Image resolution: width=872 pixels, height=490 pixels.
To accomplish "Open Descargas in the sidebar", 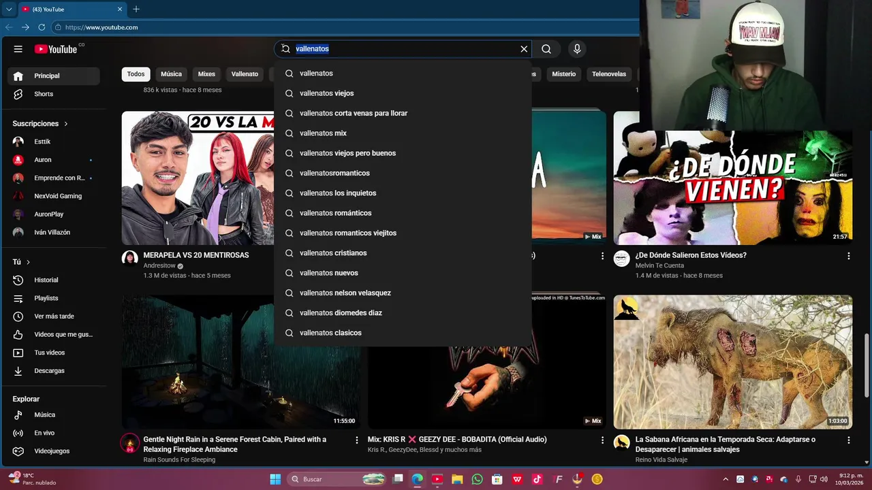I will click(x=54, y=371).
